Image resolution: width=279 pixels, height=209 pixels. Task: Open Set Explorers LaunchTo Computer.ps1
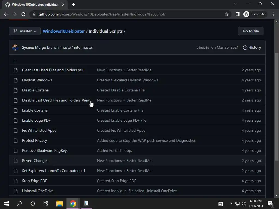click(x=54, y=171)
